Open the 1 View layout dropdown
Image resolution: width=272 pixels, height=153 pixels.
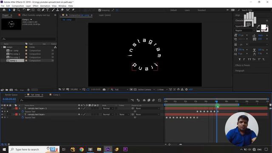coord(162,90)
